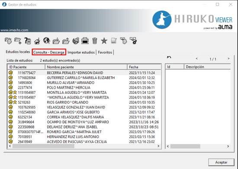Click the greyed-out notepad edit icon
The image size is (238, 169).
[114, 41]
